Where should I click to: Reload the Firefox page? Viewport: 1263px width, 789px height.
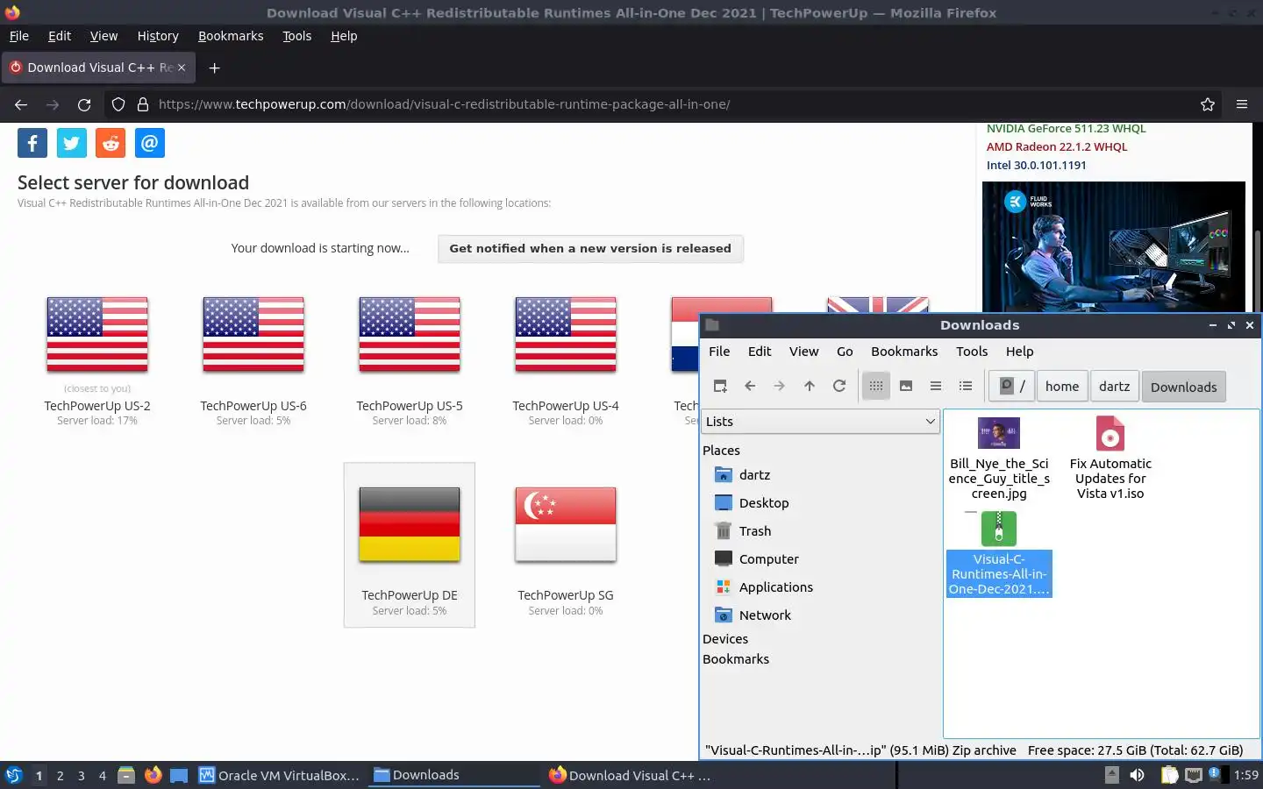tap(84, 104)
